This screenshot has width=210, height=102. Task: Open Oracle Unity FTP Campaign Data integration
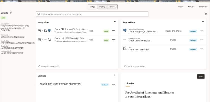71,38
